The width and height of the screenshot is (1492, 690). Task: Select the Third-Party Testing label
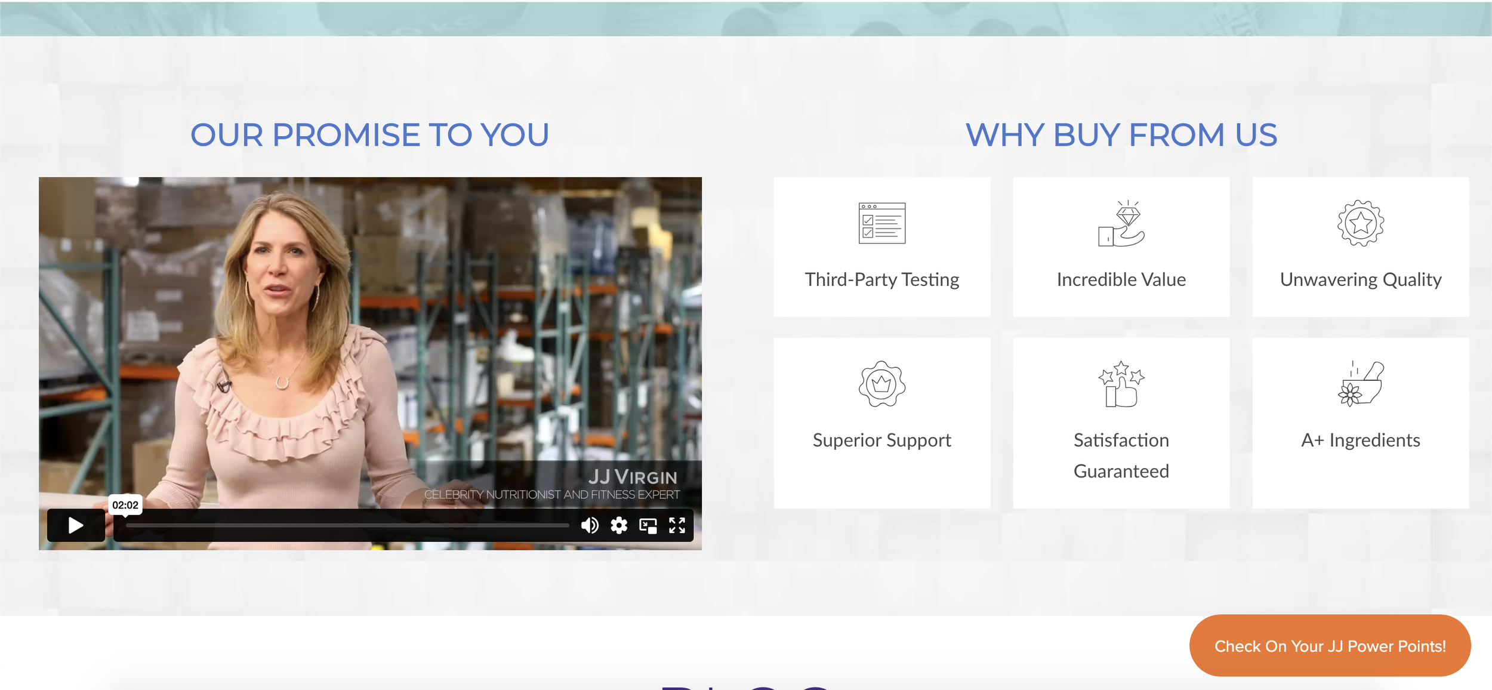tap(882, 279)
